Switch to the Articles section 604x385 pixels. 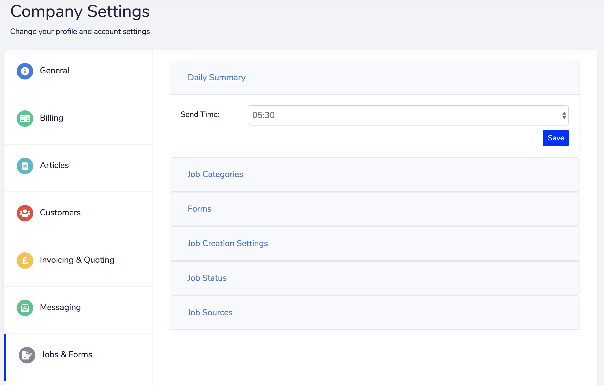78,168
